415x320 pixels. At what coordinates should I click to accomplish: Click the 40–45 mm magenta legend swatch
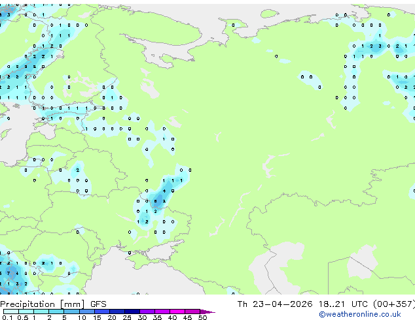click(x=177, y=312)
